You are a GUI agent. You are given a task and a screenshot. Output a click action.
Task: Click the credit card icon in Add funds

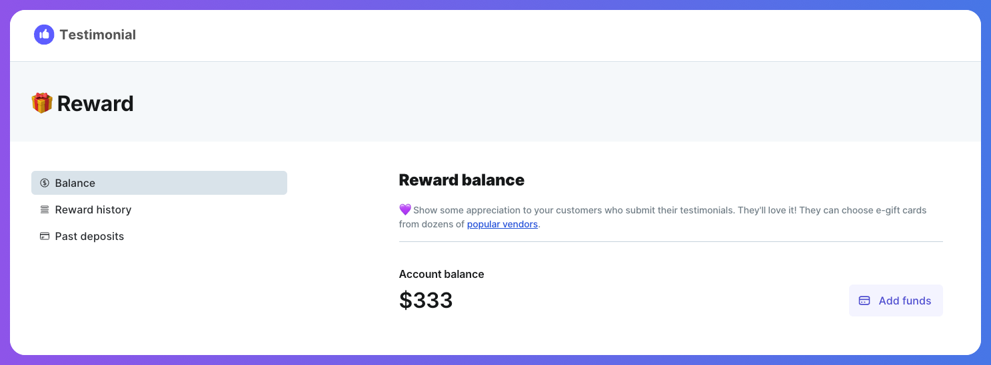(864, 301)
